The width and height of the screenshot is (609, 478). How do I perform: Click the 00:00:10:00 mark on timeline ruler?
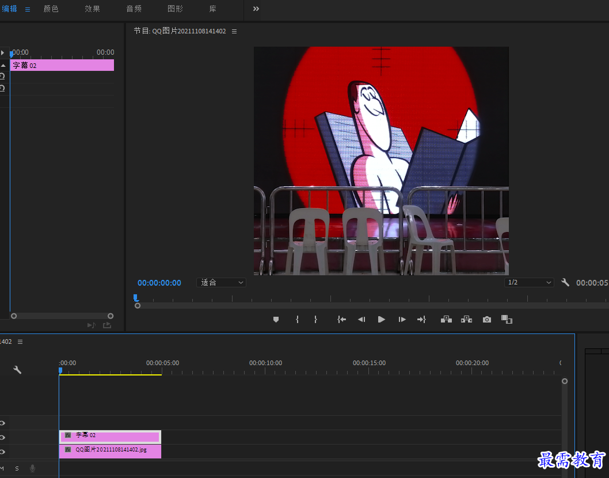pos(266,363)
